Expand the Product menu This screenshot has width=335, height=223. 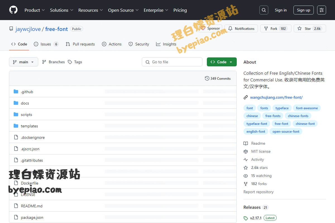[35, 10]
